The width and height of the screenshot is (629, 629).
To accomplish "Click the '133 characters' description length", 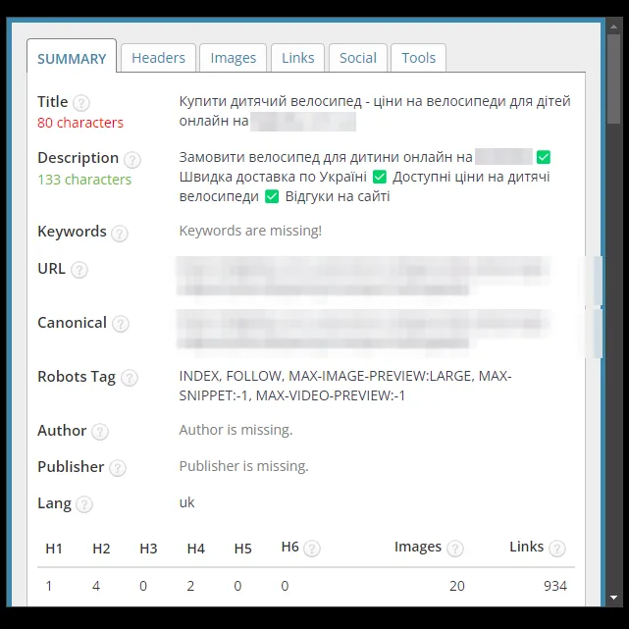I will click(84, 180).
